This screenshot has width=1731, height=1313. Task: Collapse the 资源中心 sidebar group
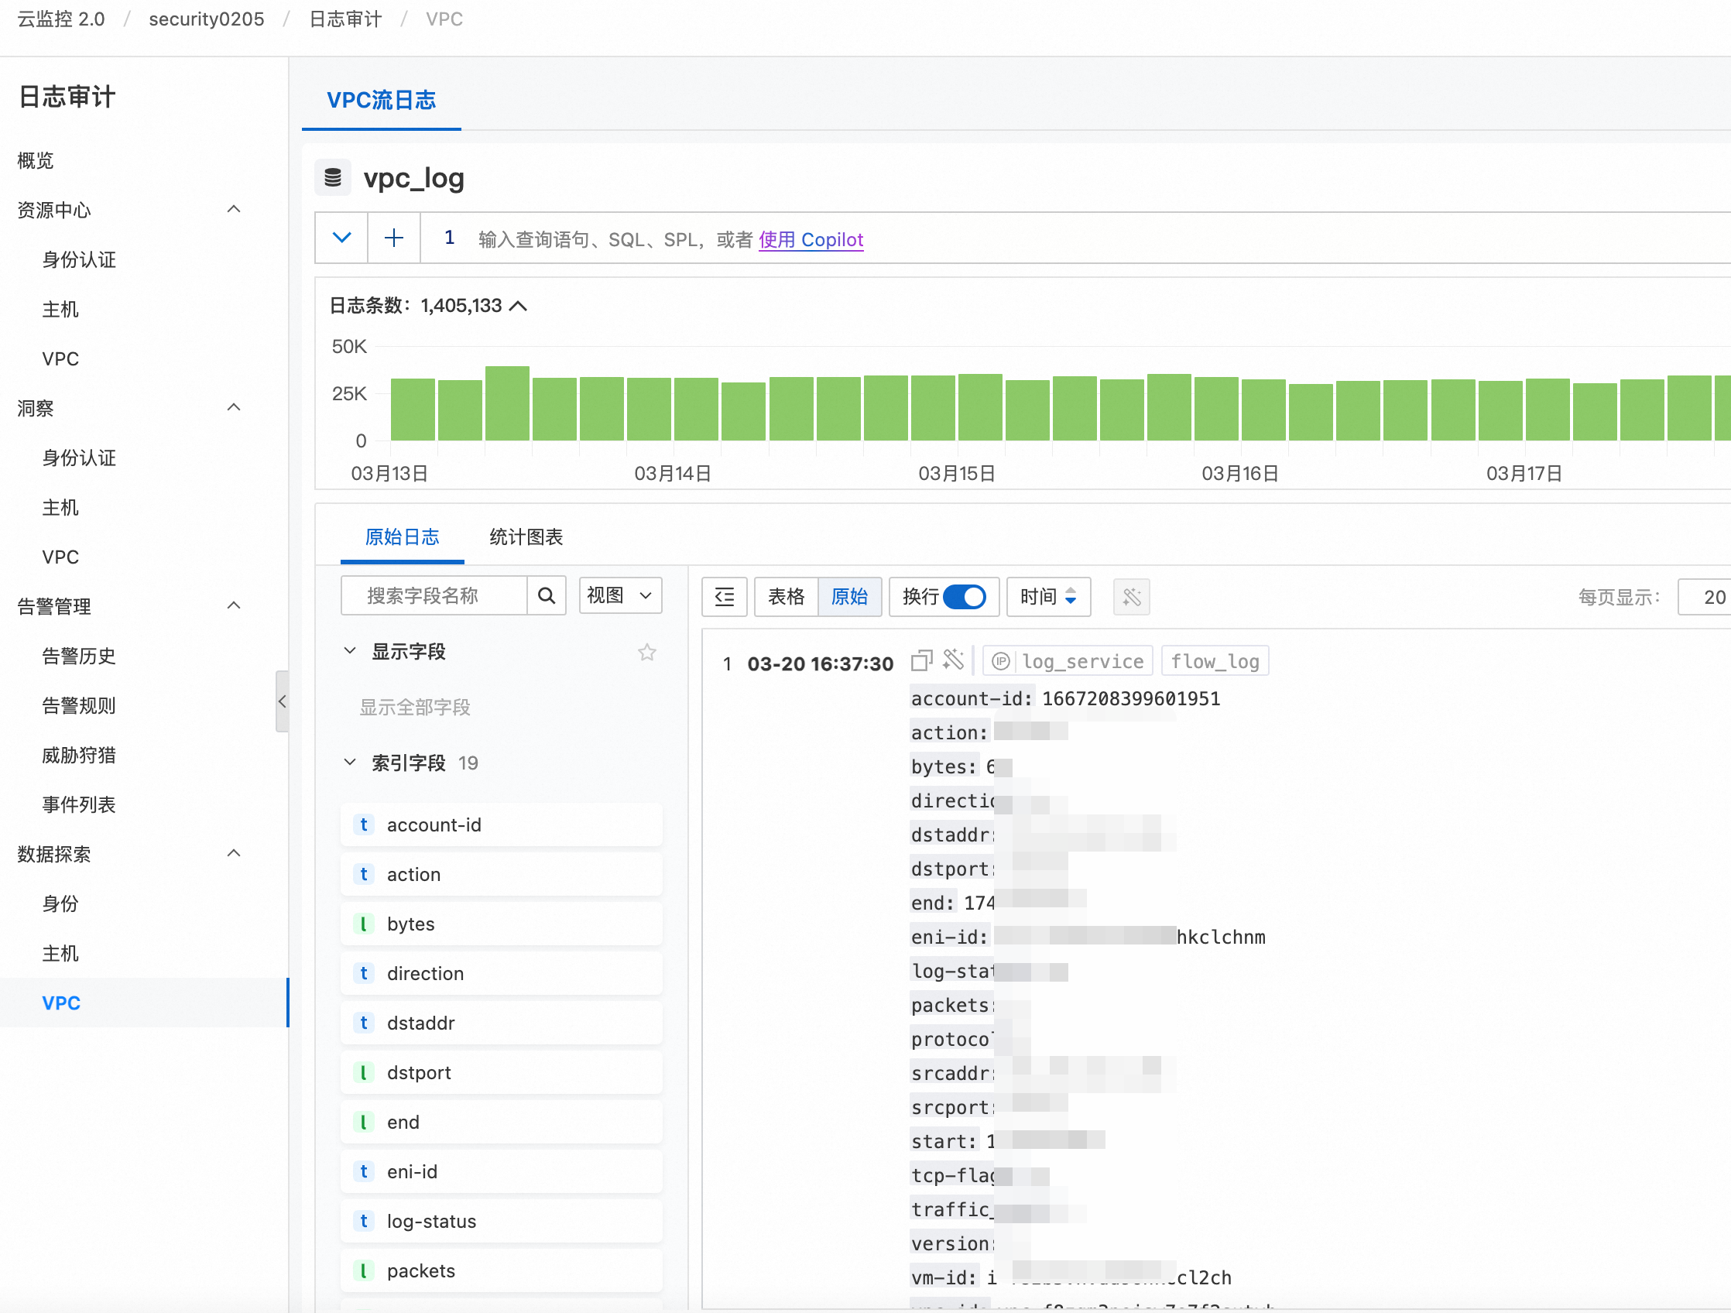click(233, 209)
